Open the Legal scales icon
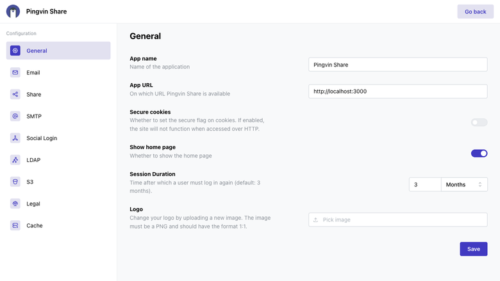This screenshot has width=500, height=281. [x=15, y=204]
